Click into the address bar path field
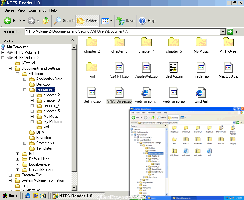Screen dimensions: 244x200 122,32
